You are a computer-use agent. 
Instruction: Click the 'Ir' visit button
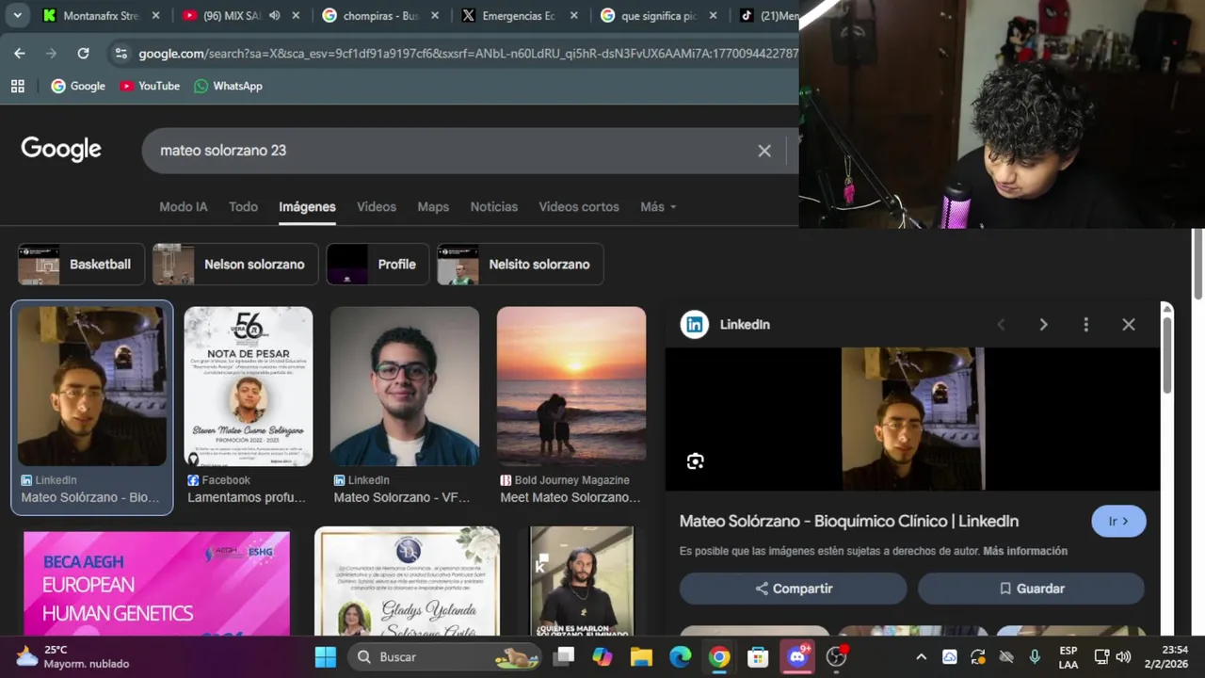pyautogui.click(x=1118, y=522)
